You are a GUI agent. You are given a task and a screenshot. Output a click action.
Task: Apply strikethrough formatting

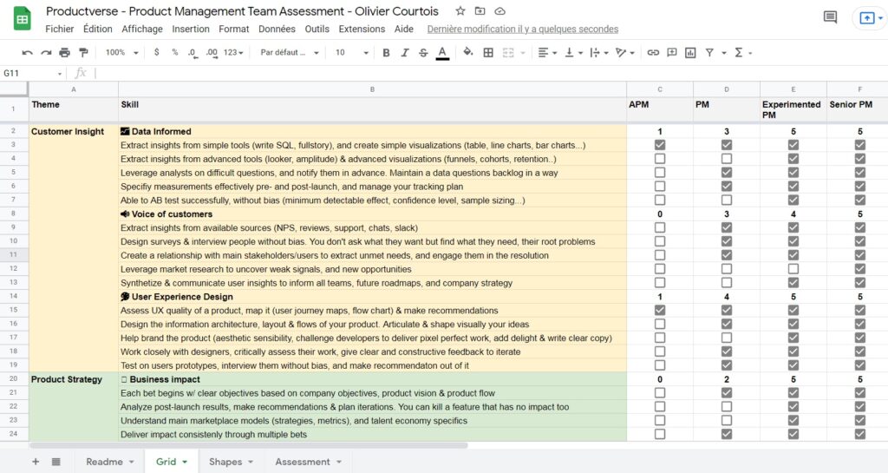[423, 53]
